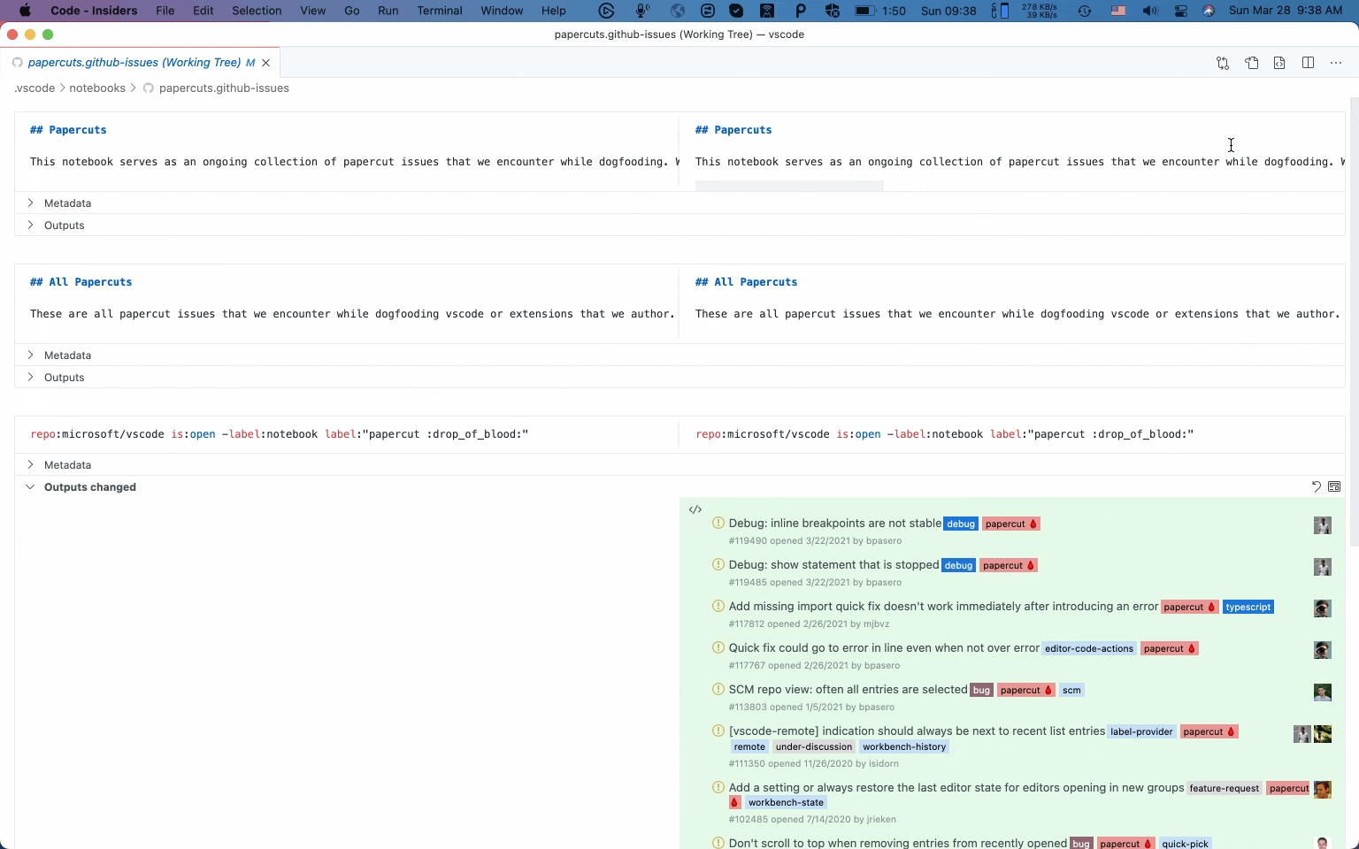
Task: Click the split editor icon
Action: click(1309, 63)
